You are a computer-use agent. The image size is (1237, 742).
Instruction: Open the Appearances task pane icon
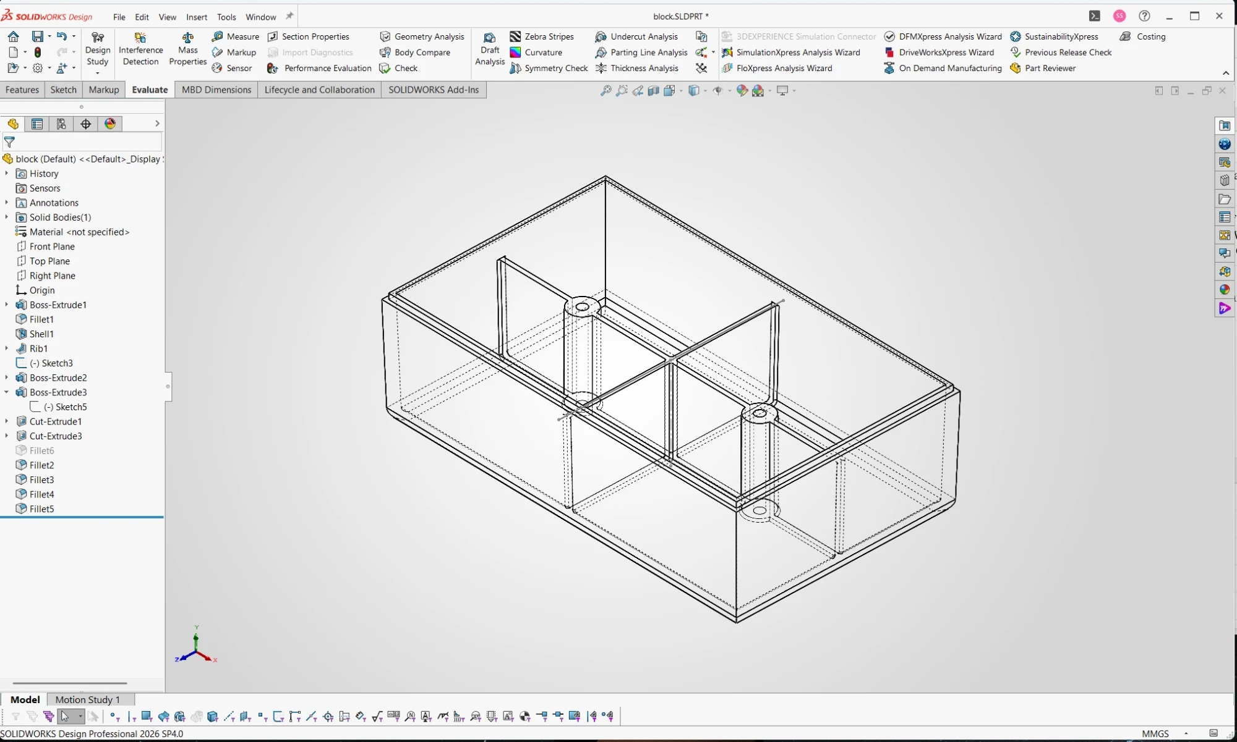1225,290
